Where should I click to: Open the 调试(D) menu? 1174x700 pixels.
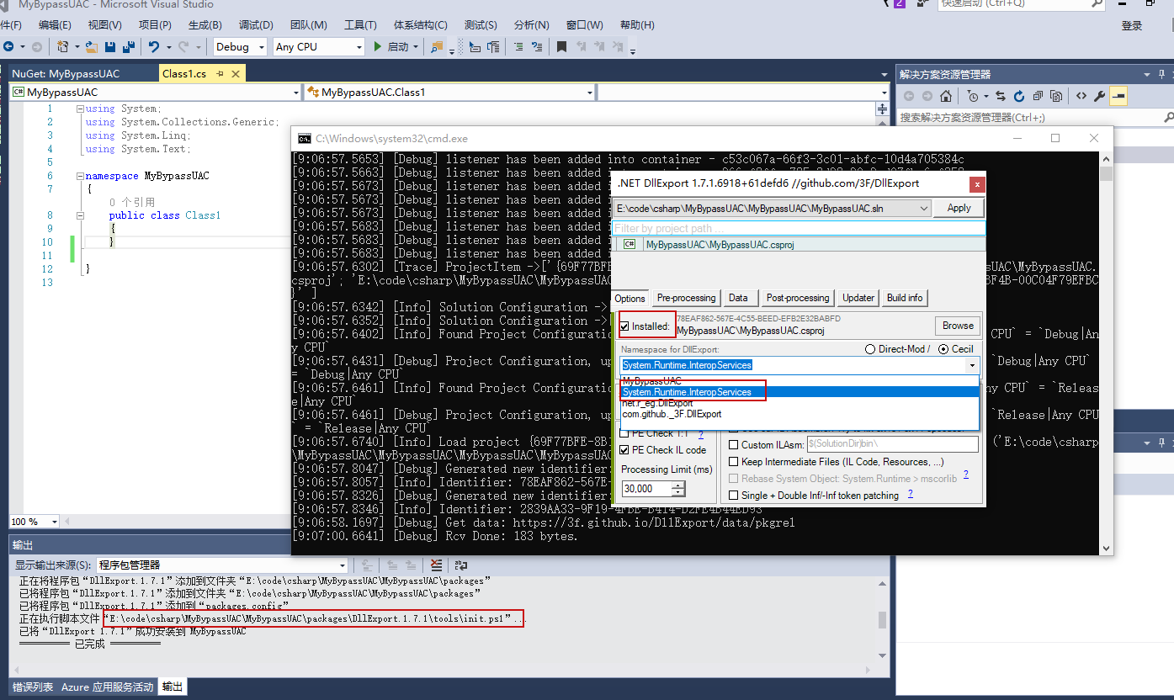(256, 25)
